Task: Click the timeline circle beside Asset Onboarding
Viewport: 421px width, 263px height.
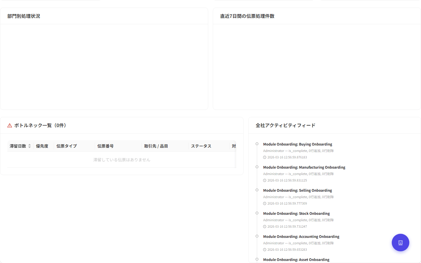Action: [x=257, y=259]
